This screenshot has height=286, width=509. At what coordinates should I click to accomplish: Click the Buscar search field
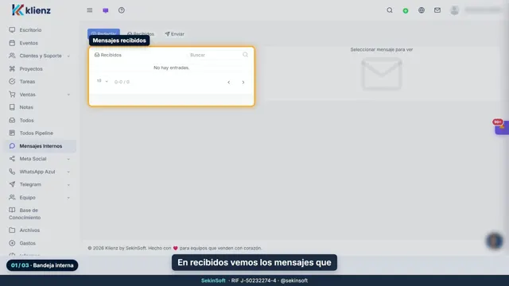[214, 55]
